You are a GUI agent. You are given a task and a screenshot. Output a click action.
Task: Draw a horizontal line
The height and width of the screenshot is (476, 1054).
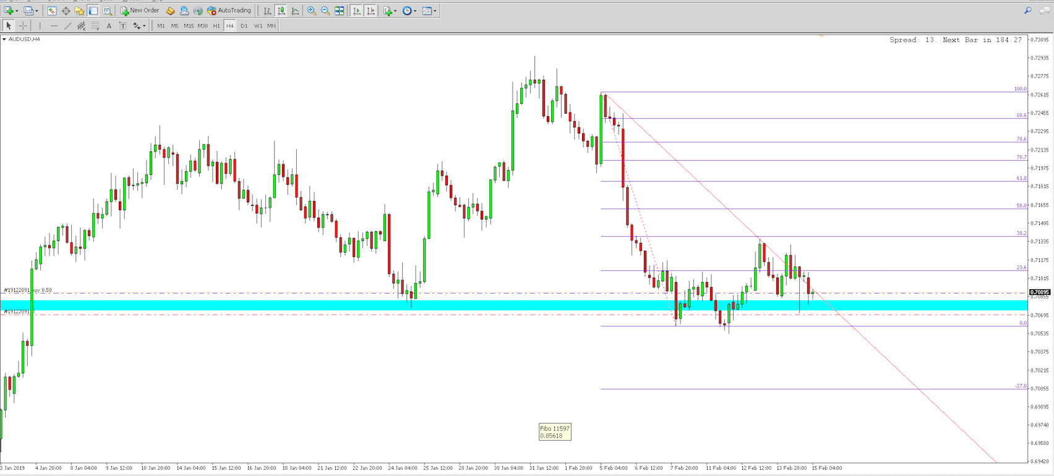tap(54, 25)
